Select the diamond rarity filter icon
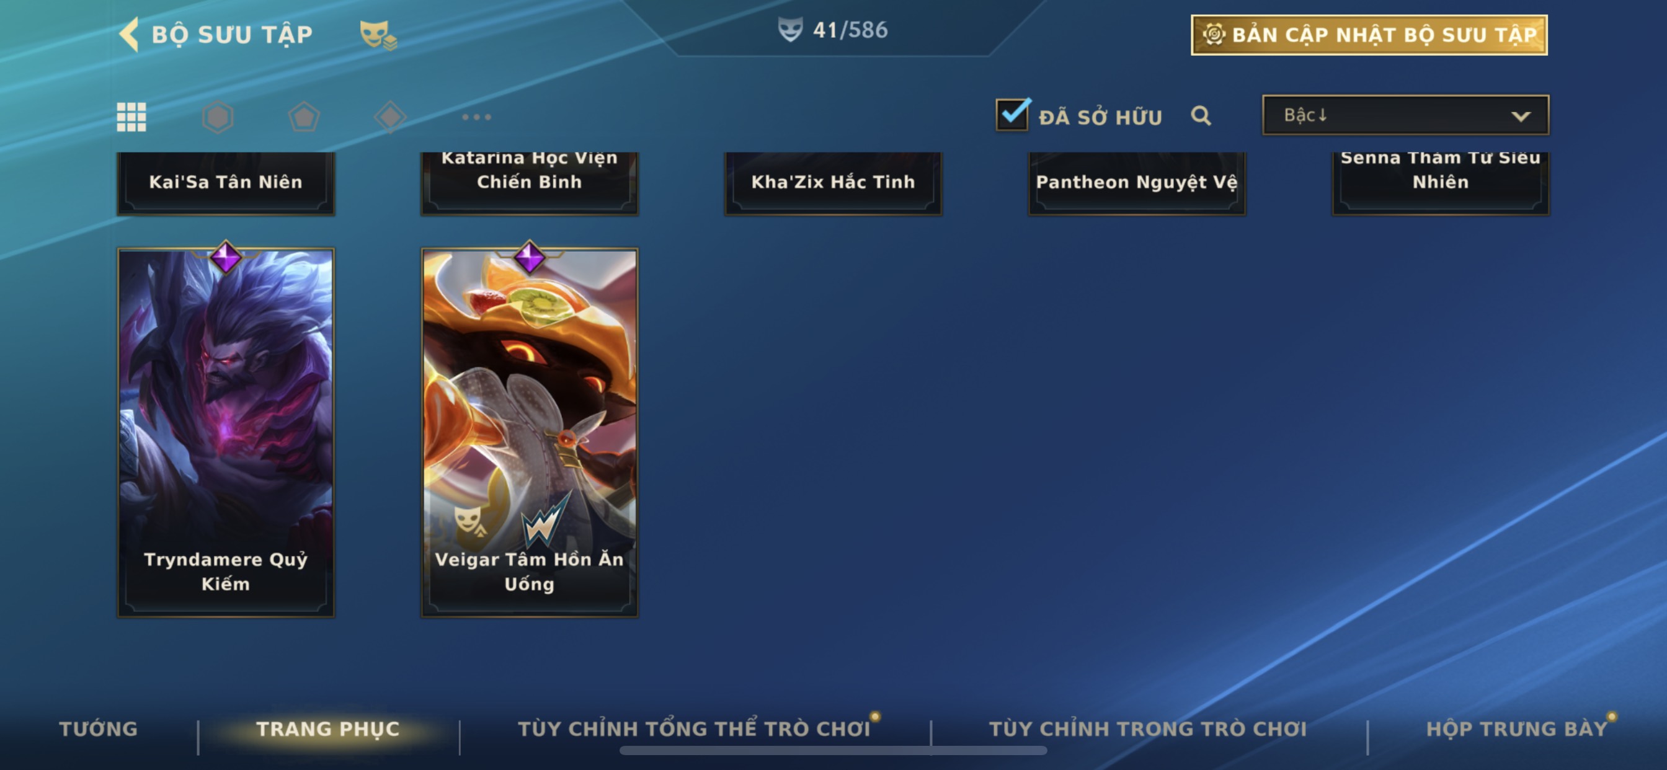1667x770 pixels. point(390,117)
